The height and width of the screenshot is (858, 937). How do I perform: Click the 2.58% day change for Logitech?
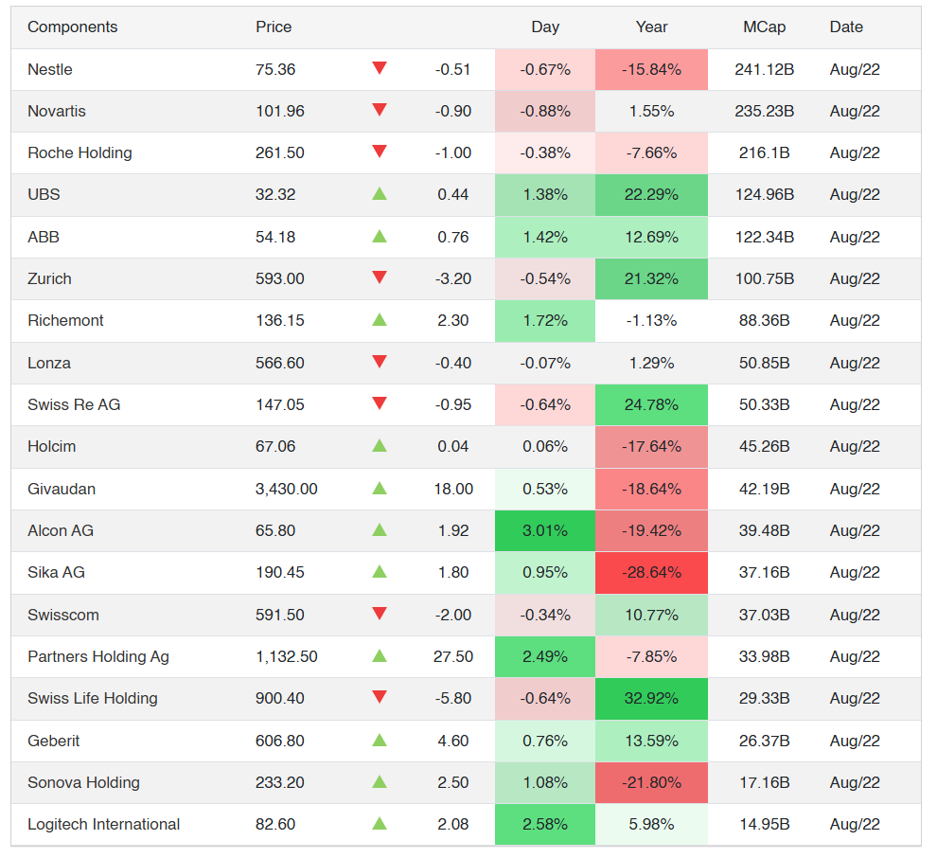(x=545, y=825)
